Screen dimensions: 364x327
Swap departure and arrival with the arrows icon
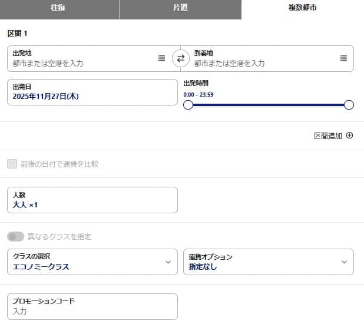point(181,58)
